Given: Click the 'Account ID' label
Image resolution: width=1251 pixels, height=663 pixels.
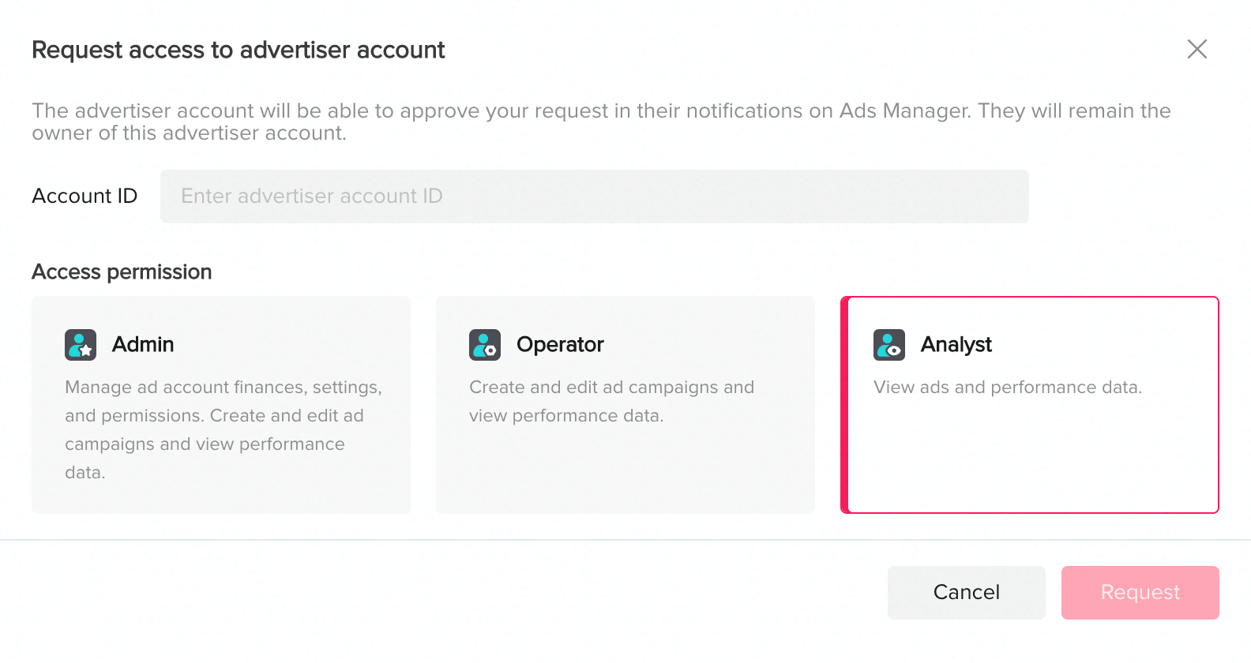Looking at the screenshot, I should (85, 196).
